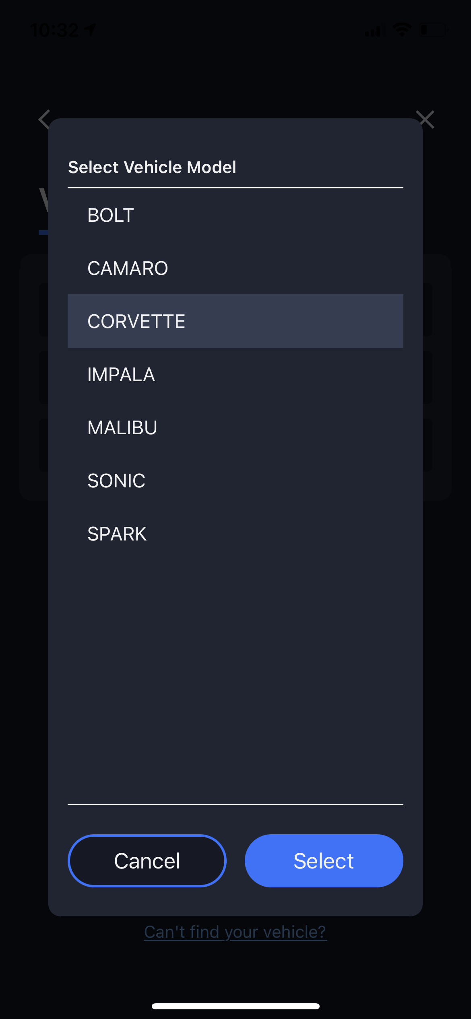
Task: Confirm choice with the Select button
Action: point(324,861)
